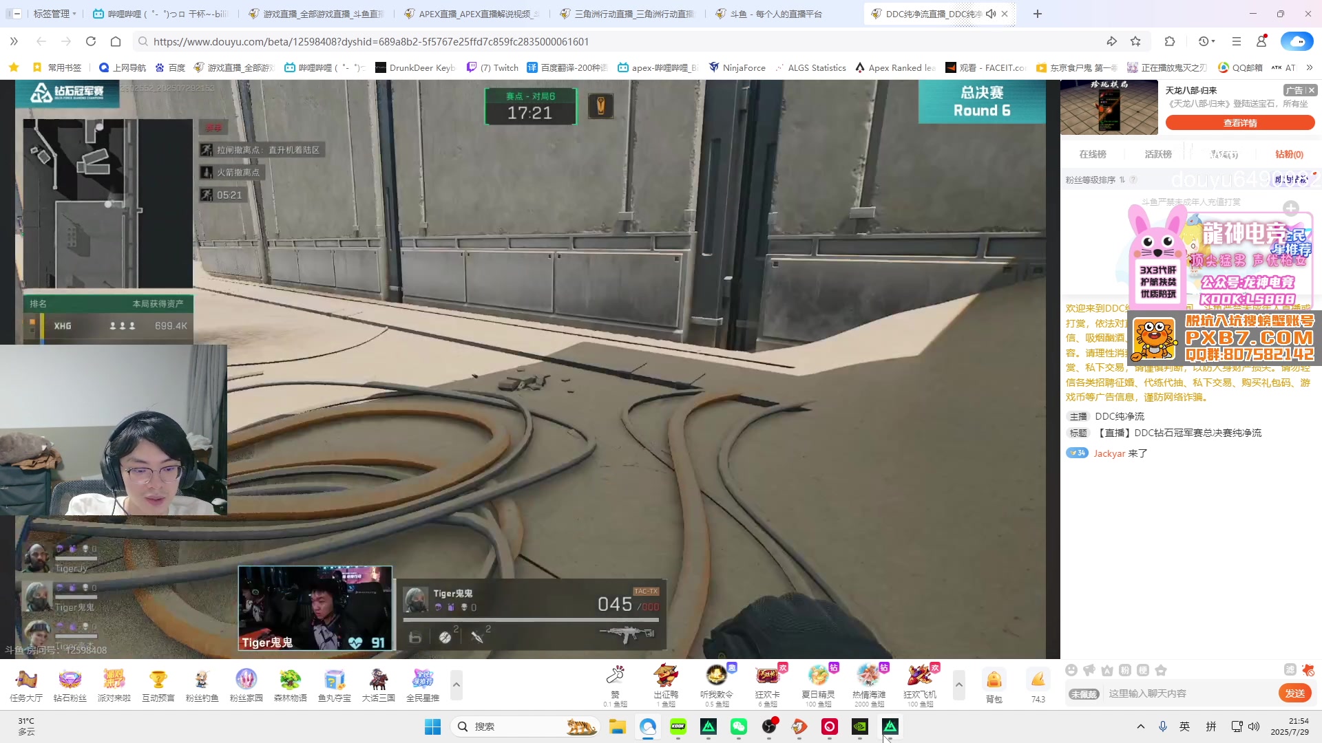Viewport: 1322px width, 743px height.
Task: Click the Windows taskbar search box
Action: tap(525, 726)
